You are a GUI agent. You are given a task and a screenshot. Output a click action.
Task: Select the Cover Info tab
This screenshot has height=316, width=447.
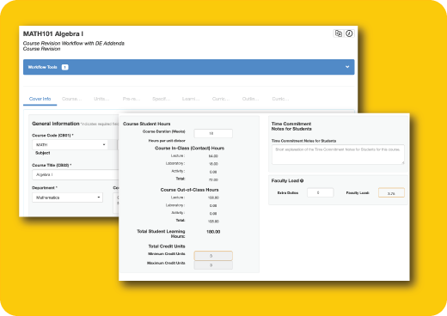point(40,99)
